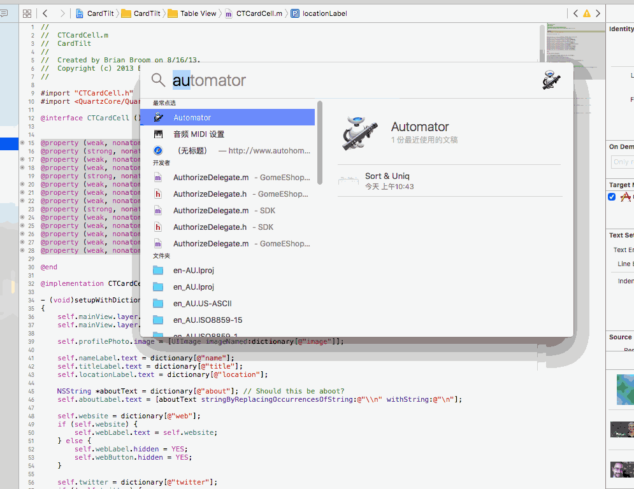This screenshot has height=489, width=634.
Task: Open the Sort & Uniq recent document
Action: pos(450,181)
